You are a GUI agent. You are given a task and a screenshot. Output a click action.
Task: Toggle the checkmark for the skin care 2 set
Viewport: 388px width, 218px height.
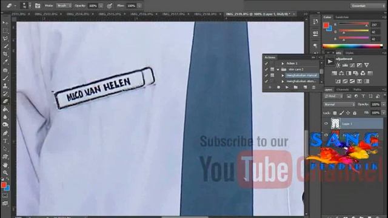(266, 70)
